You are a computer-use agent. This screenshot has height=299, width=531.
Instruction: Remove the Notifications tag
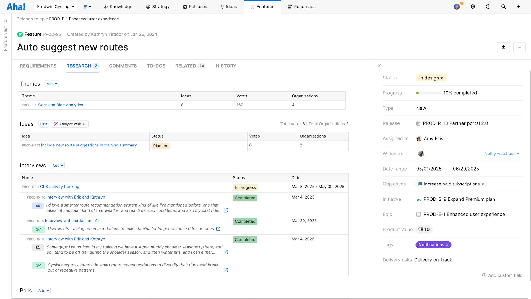447,245
